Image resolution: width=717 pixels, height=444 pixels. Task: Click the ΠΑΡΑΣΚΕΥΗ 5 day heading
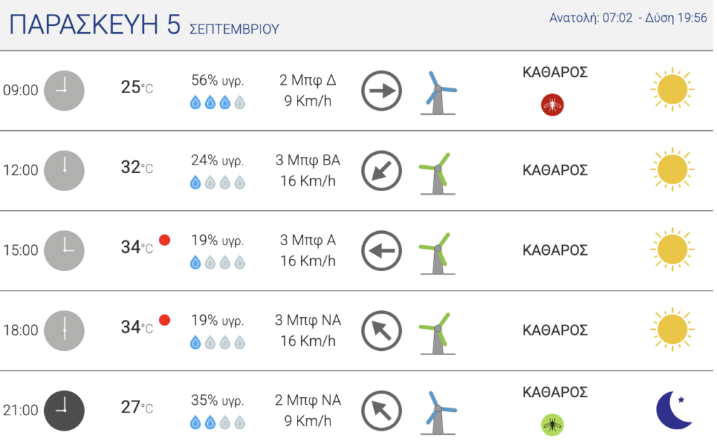[x=95, y=25]
